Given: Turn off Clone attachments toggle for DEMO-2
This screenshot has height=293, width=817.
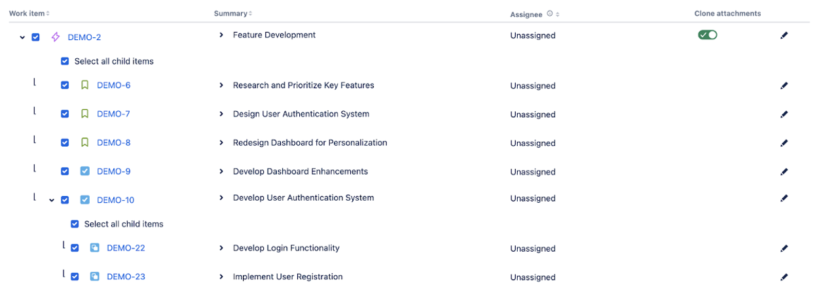Looking at the screenshot, I should click(x=708, y=35).
